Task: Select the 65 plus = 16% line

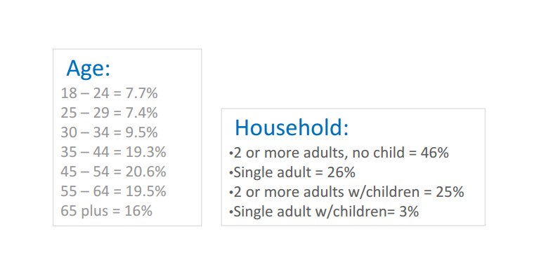Action: pyautogui.click(x=106, y=211)
